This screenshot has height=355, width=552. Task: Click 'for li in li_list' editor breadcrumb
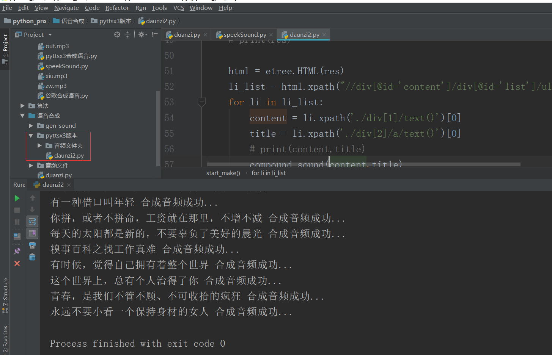pyautogui.click(x=269, y=173)
